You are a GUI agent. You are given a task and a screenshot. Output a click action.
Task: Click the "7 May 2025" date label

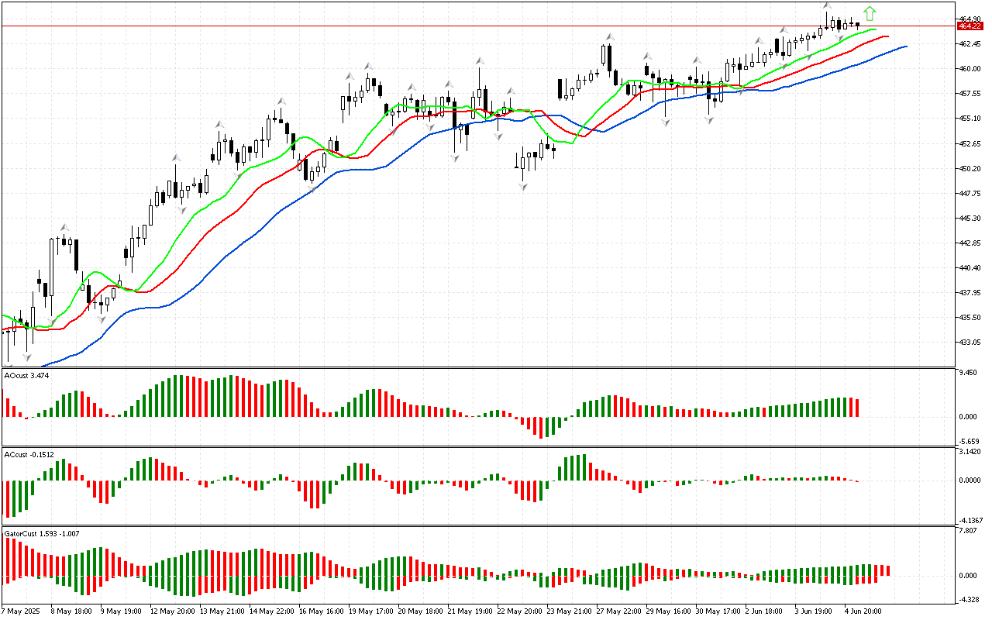[x=21, y=611]
